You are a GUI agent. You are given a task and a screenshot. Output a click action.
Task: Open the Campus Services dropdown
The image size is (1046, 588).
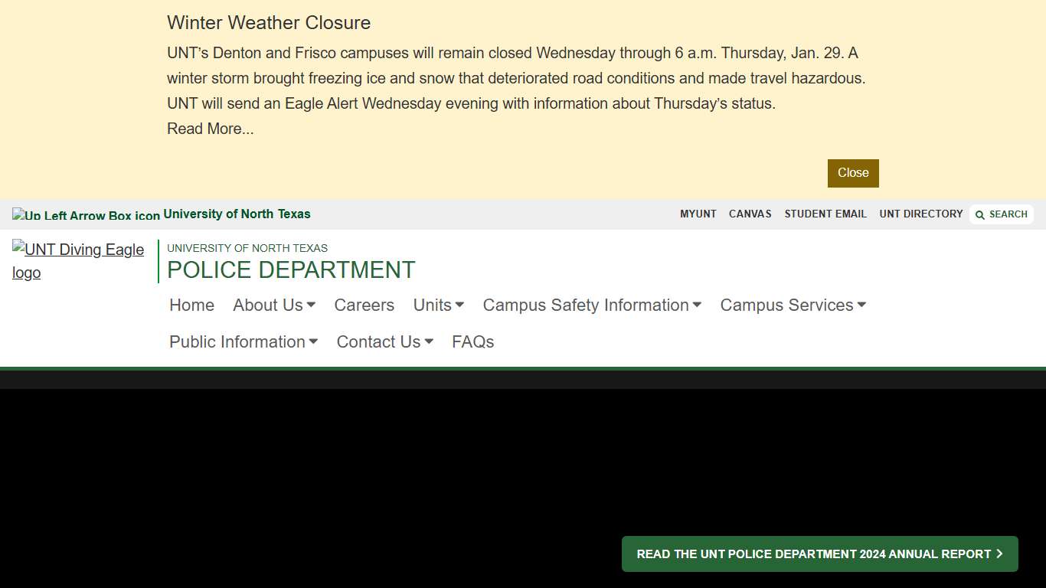pyautogui.click(x=793, y=305)
